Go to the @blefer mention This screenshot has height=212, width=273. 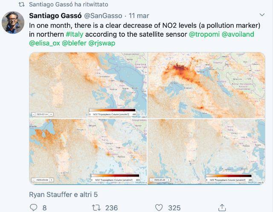click(74, 44)
